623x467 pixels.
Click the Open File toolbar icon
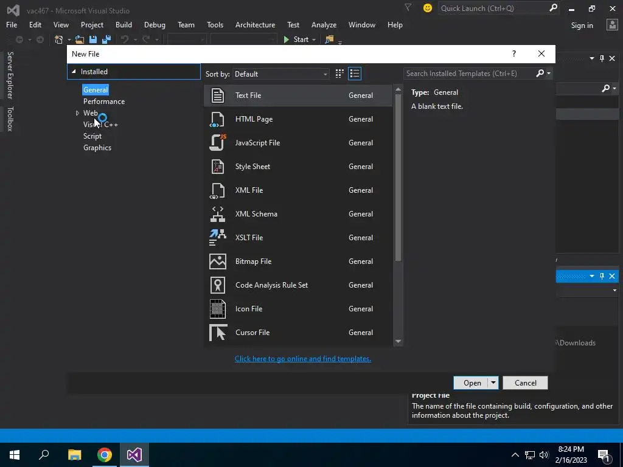point(80,40)
